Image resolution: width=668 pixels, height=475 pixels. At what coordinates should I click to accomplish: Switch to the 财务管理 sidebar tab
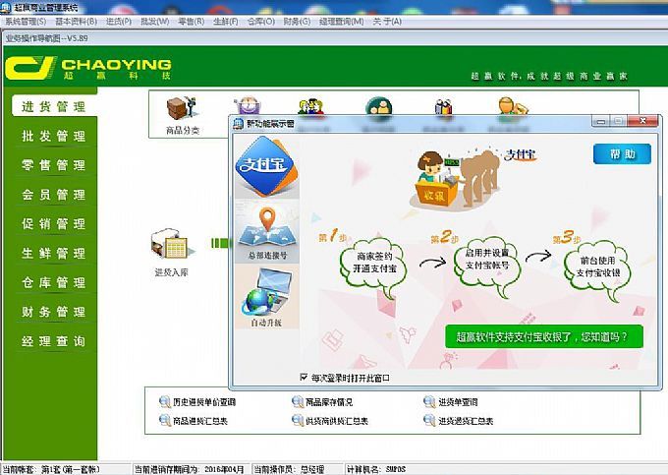54,312
